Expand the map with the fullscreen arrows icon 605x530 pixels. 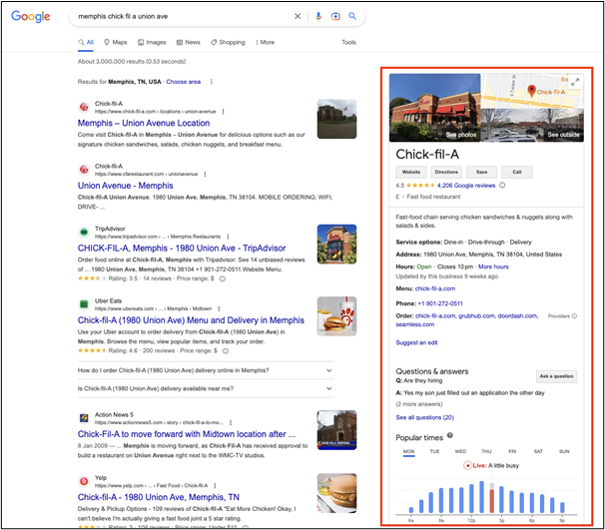coord(574,81)
